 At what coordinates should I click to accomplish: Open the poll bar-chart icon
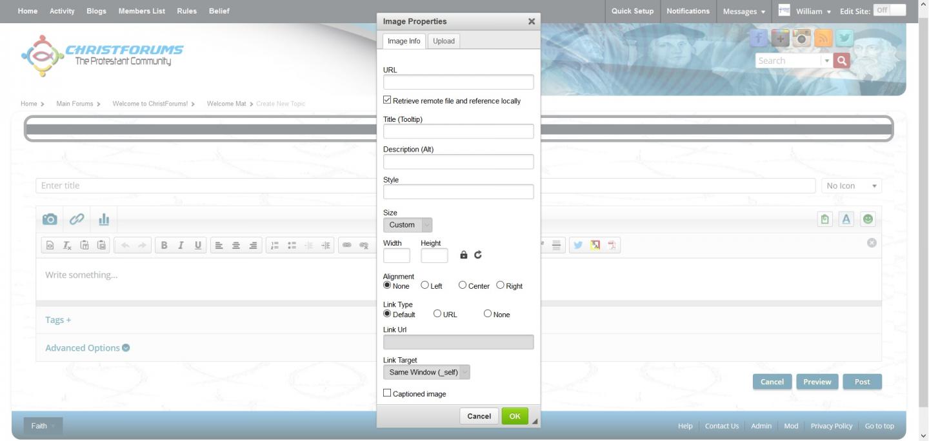pyautogui.click(x=104, y=219)
